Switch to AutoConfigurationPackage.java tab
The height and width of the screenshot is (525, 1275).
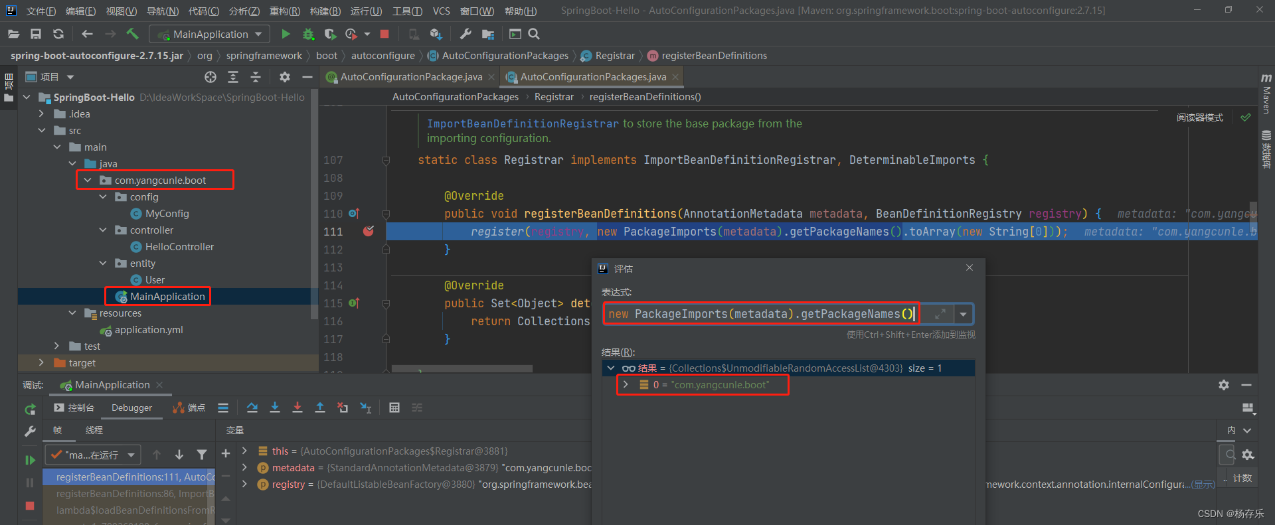[411, 77]
